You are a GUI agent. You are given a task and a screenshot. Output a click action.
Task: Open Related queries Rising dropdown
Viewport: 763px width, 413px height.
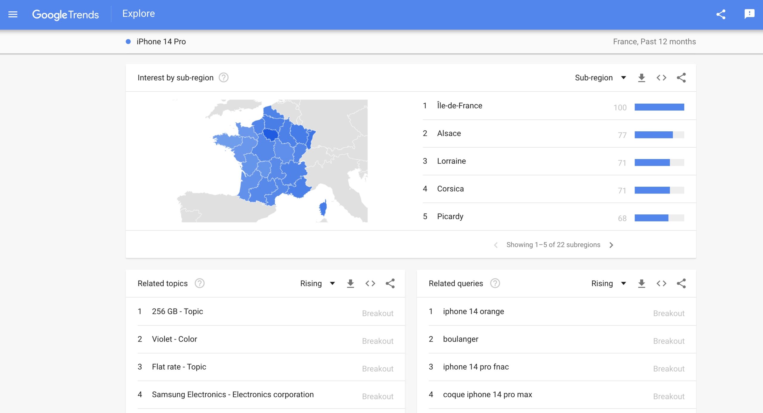[609, 283]
